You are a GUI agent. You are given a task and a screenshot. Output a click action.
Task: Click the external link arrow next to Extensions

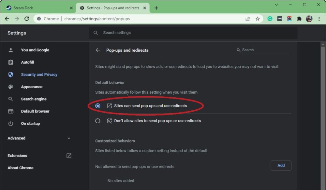[69, 156]
